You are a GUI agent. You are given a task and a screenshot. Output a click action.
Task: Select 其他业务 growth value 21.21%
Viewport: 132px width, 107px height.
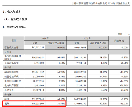(x=125, y=90)
